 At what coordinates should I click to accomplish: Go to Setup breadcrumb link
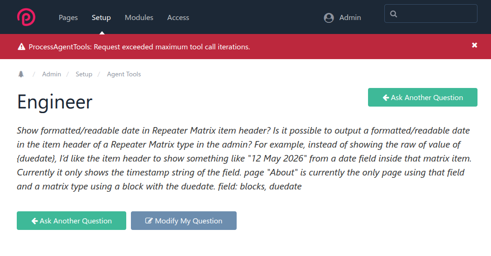tap(84, 74)
